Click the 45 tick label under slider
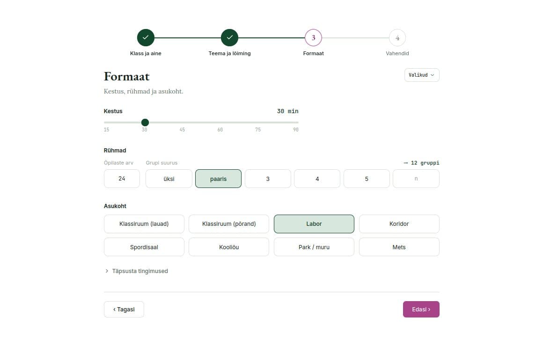Viewport: 543px width, 346px height. (x=182, y=130)
